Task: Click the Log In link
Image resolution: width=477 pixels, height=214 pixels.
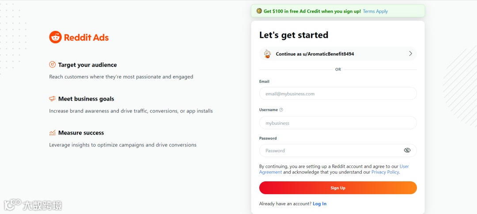Action: click(x=319, y=204)
